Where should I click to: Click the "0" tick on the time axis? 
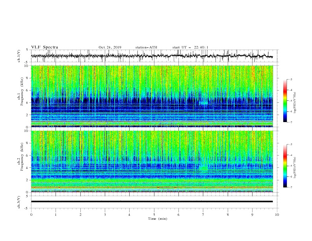point(31,215)
